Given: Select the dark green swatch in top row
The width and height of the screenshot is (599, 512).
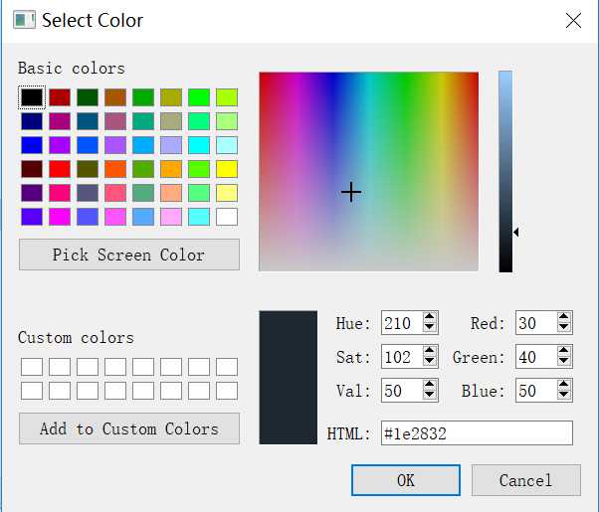Looking at the screenshot, I should (88, 97).
